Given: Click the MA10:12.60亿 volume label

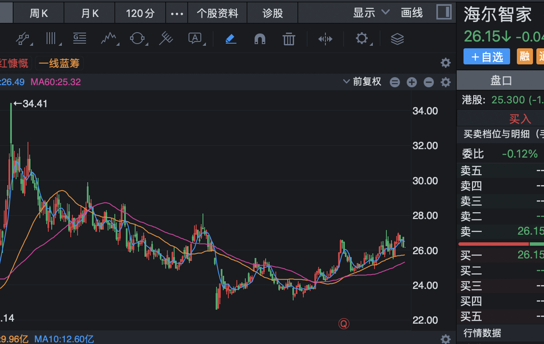Looking at the screenshot, I should [x=64, y=339].
